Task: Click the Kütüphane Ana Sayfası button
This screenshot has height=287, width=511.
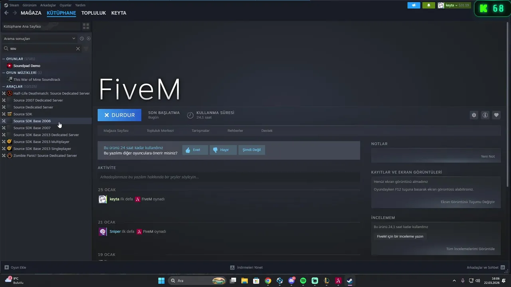Action: coord(40,26)
